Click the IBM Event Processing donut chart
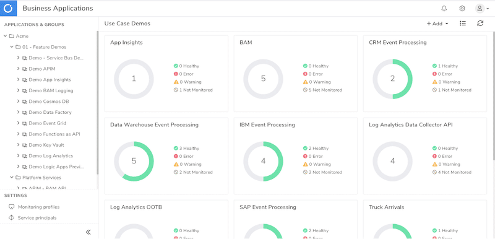This screenshot has width=495, height=239. coord(264,162)
